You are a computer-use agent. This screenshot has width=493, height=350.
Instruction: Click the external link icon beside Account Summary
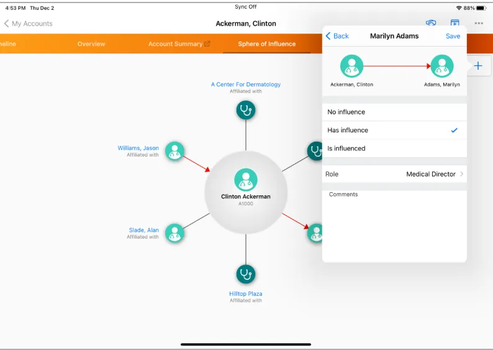click(x=207, y=44)
